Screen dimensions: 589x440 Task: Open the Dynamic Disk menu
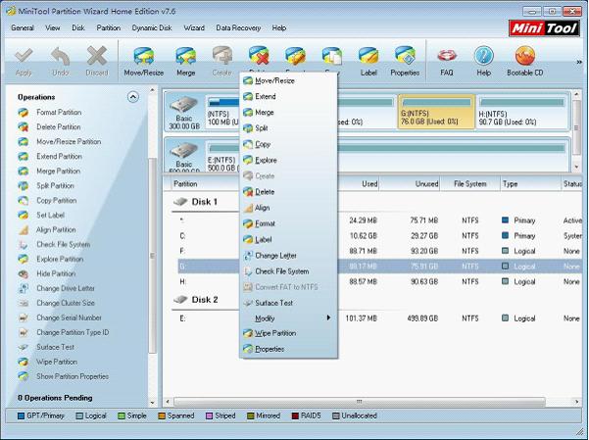click(152, 27)
